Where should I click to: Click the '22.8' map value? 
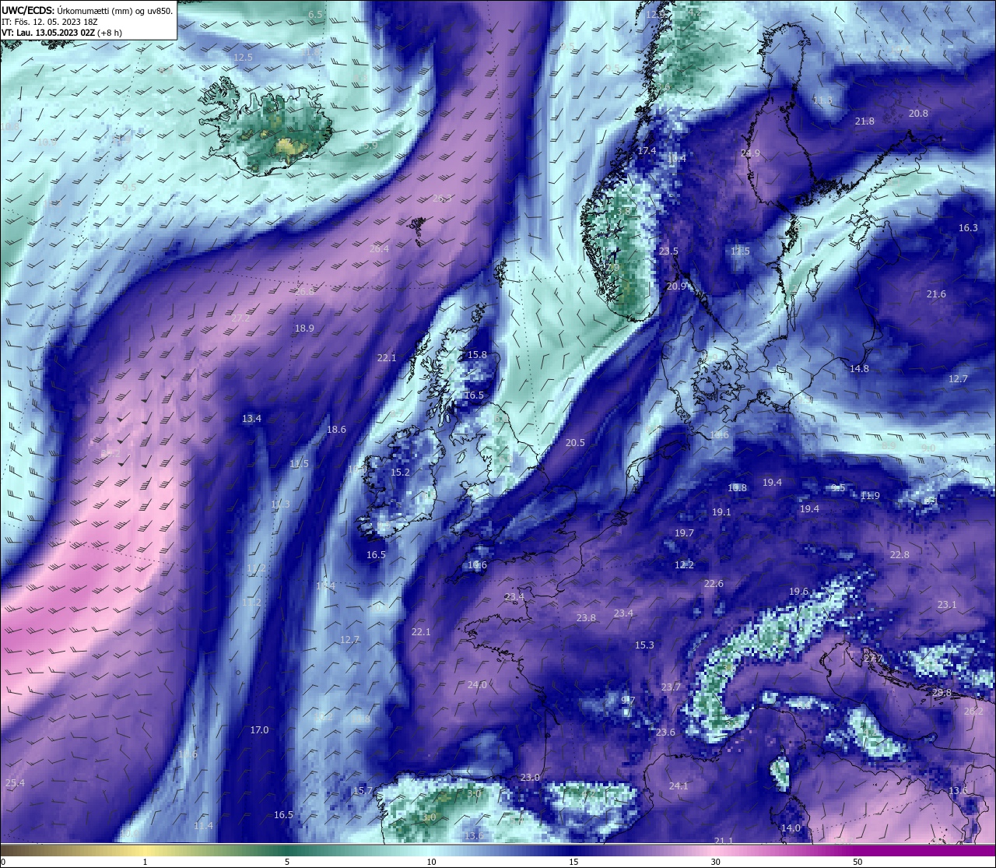point(900,555)
